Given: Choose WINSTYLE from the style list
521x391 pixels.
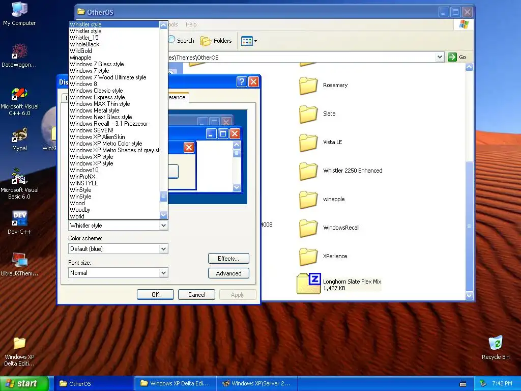Looking at the screenshot, I should [x=114, y=183].
